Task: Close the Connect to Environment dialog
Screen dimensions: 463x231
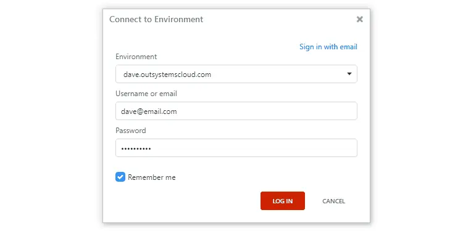Action: pos(359,20)
